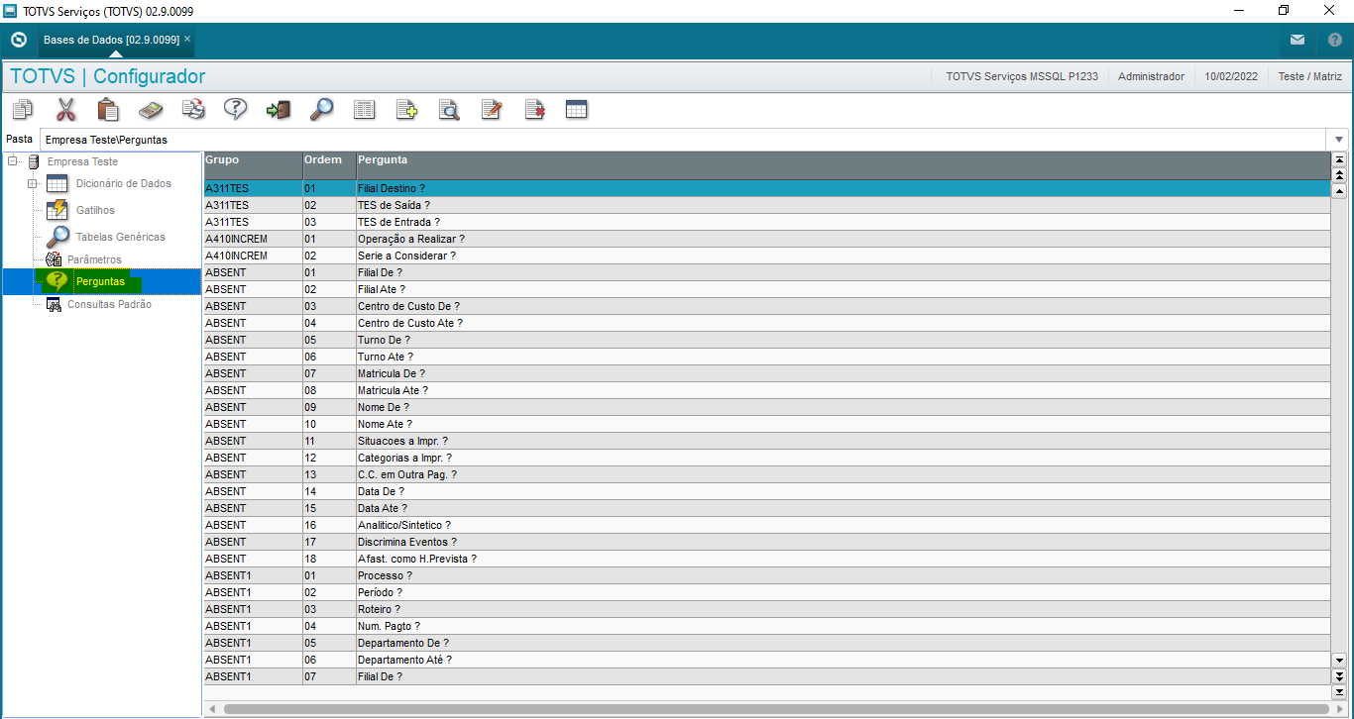
Task: Click the view record document icon
Action: click(x=449, y=109)
